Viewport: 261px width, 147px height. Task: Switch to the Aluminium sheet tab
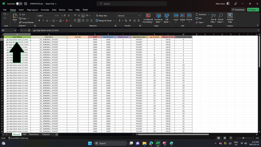coord(34,134)
